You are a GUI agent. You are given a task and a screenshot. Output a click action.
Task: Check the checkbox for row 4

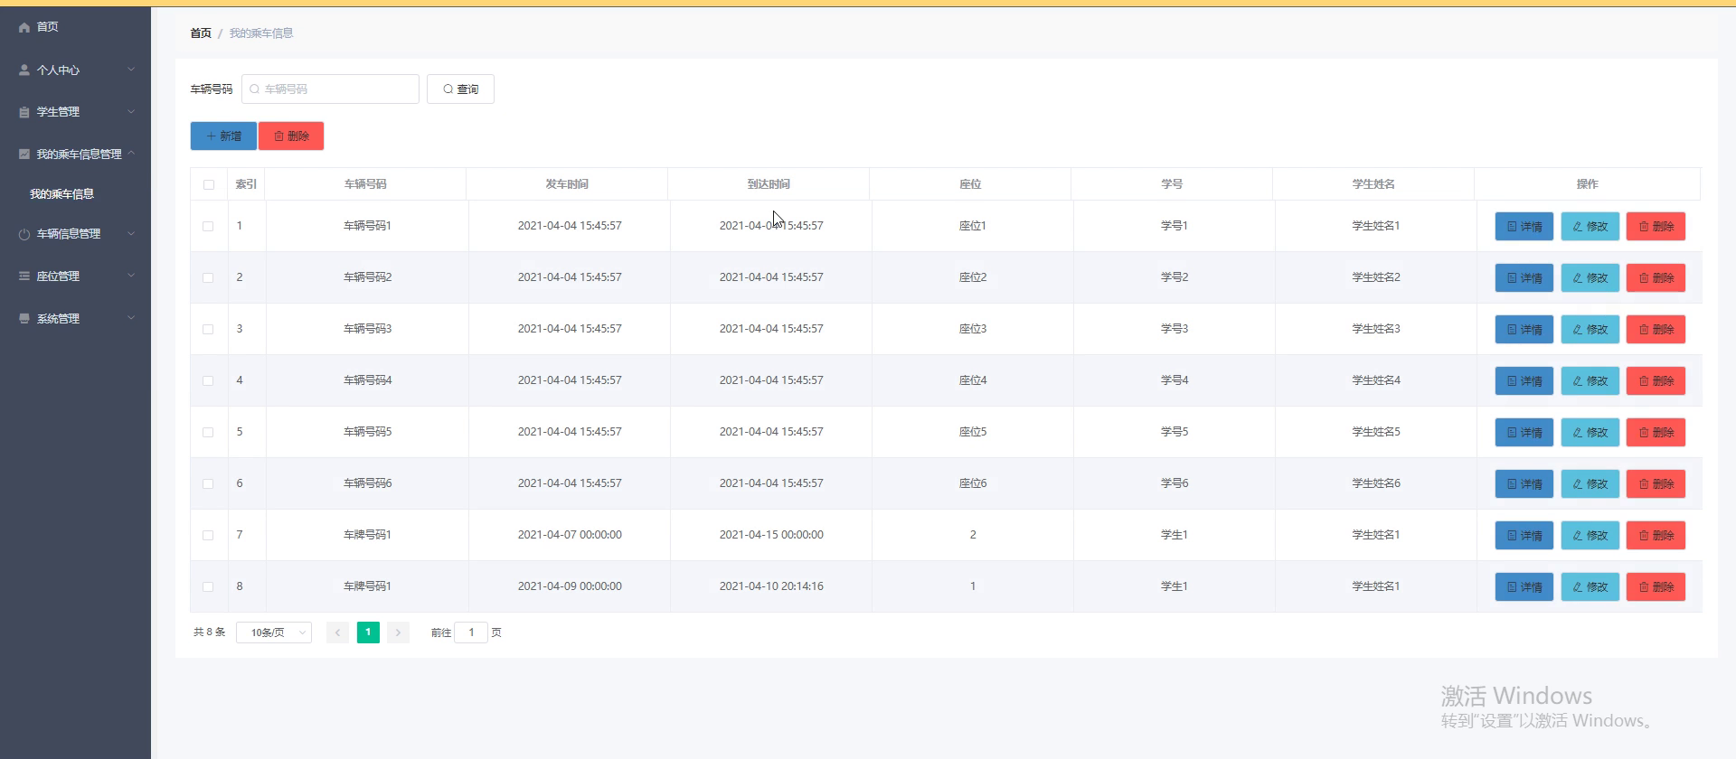[208, 380]
